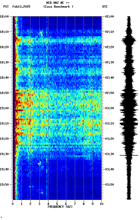
Task: Click frequency axis tick label 4
Action: [x=48, y=204]
